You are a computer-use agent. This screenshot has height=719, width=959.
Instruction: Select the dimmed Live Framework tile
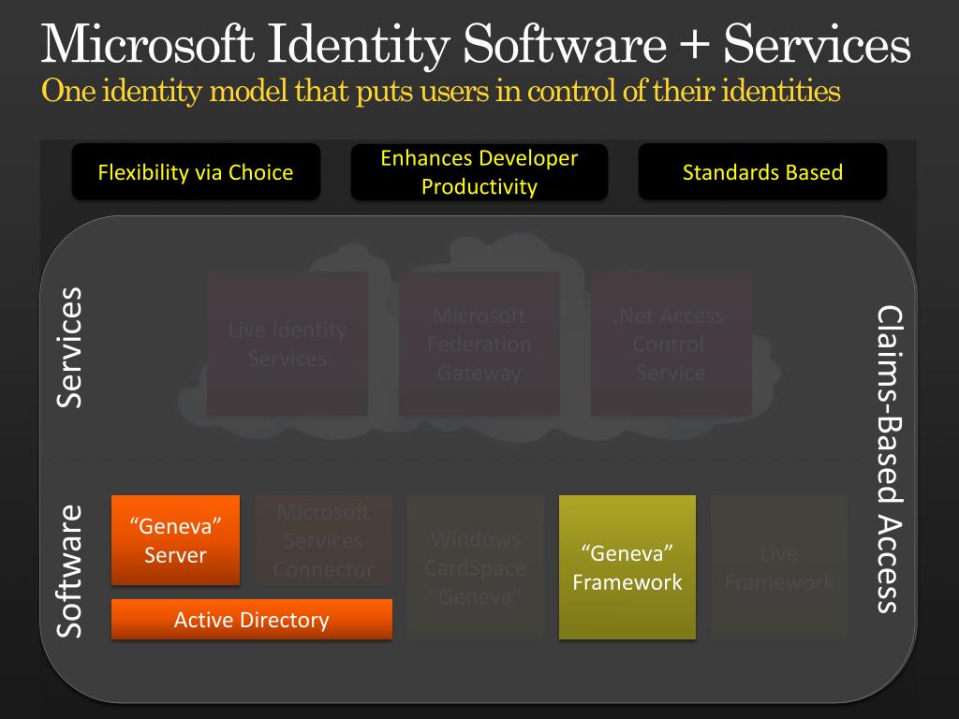[x=778, y=567]
